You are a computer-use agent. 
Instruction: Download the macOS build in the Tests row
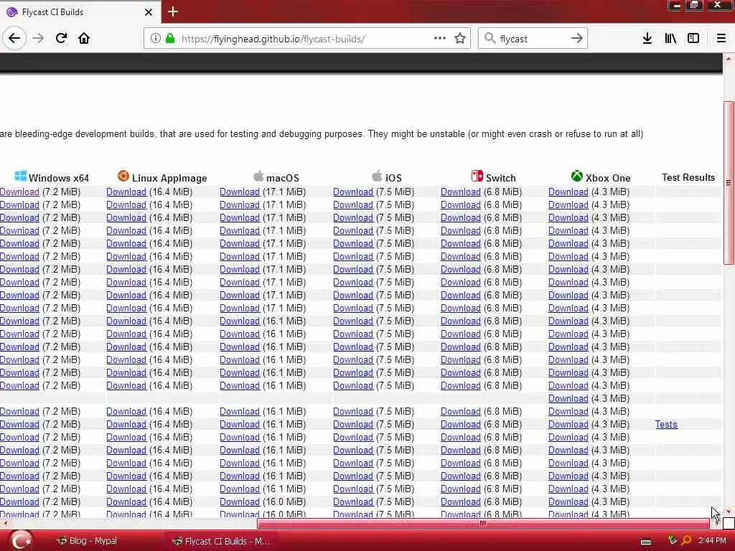[240, 425]
